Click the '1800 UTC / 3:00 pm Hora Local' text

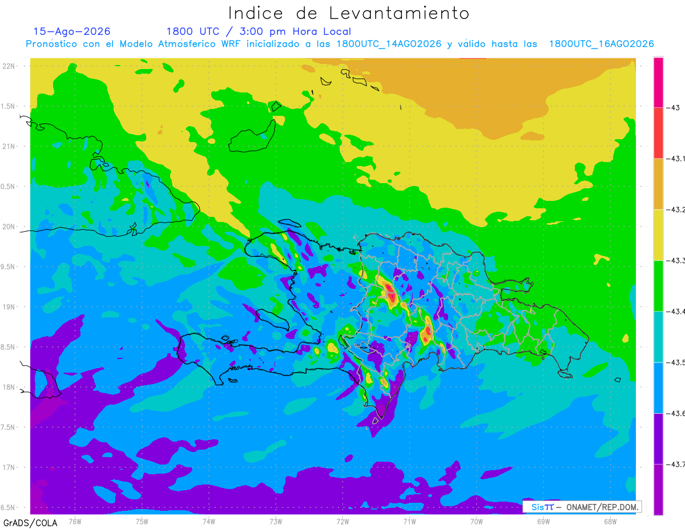(259, 32)
